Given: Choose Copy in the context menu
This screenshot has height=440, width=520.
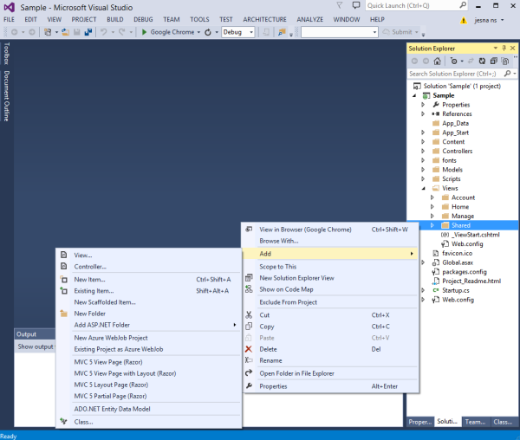Looking at the screenshot, I should click(x=329, y=327).
